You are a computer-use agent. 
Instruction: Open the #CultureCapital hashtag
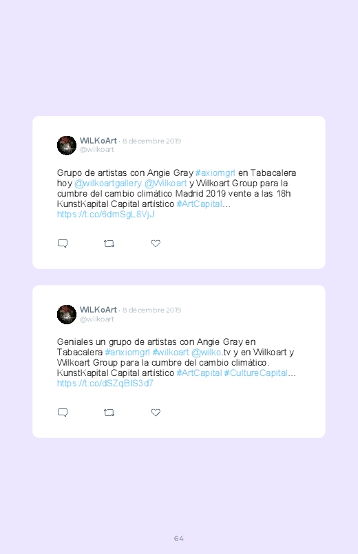pos(256,373)
